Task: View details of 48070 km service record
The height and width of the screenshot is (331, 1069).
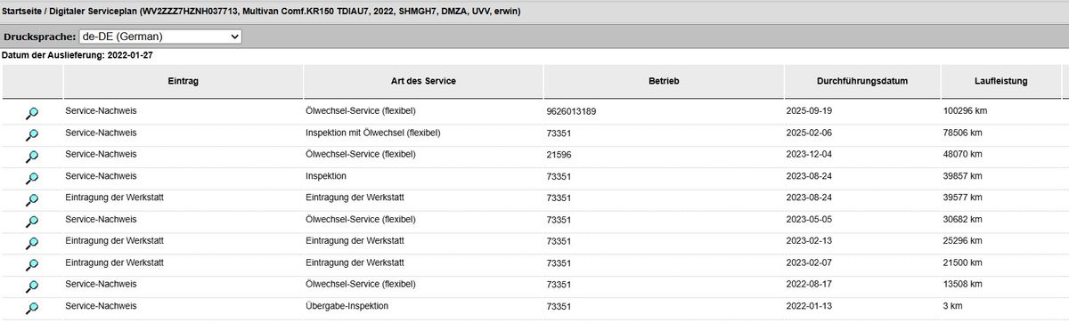Action: [32, 156]
